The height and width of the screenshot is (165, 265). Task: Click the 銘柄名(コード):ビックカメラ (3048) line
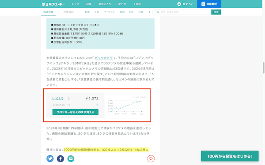(x=75, y=25)
